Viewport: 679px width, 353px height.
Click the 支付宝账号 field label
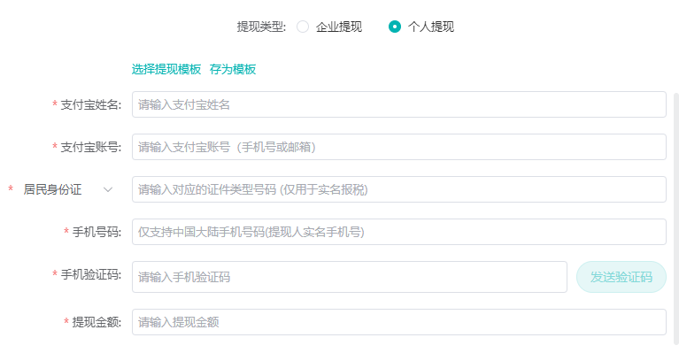tap(91, 147)
